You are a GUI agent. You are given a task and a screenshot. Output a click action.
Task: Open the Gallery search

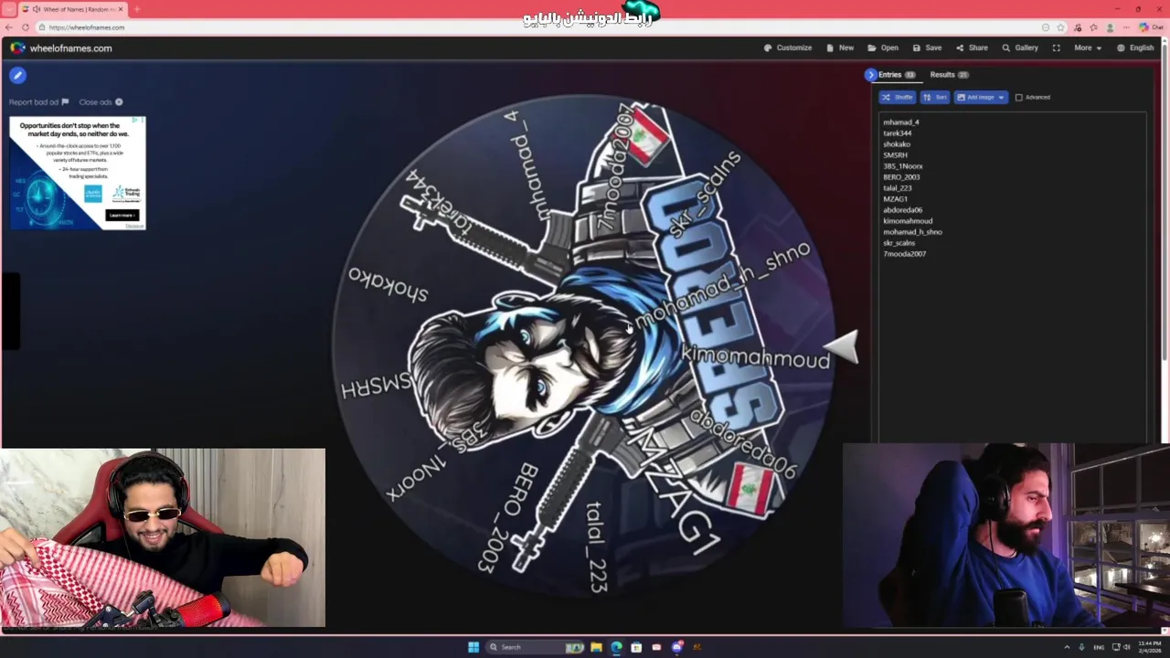1020,48
